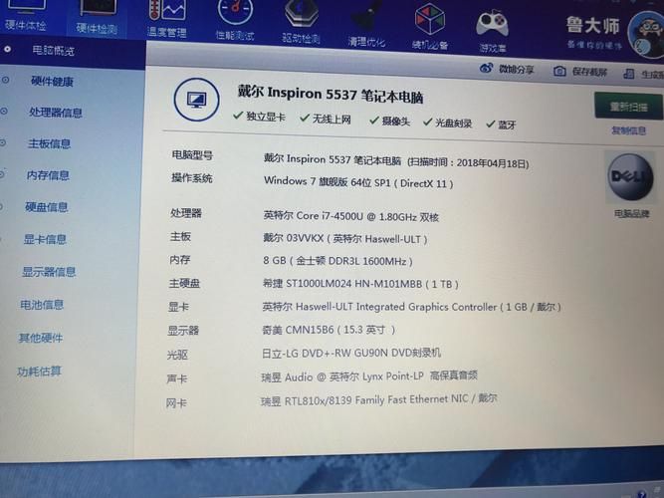664x498 pixels.
Task: Click the 日立-LG DVD+-RW GU90N value
Action: coord(351,353)
